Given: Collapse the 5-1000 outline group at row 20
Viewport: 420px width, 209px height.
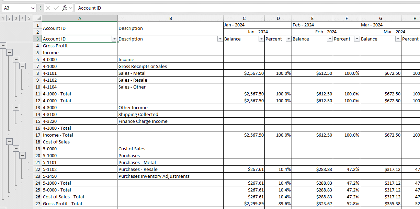Looking at the screenshot, I should 23,155.
